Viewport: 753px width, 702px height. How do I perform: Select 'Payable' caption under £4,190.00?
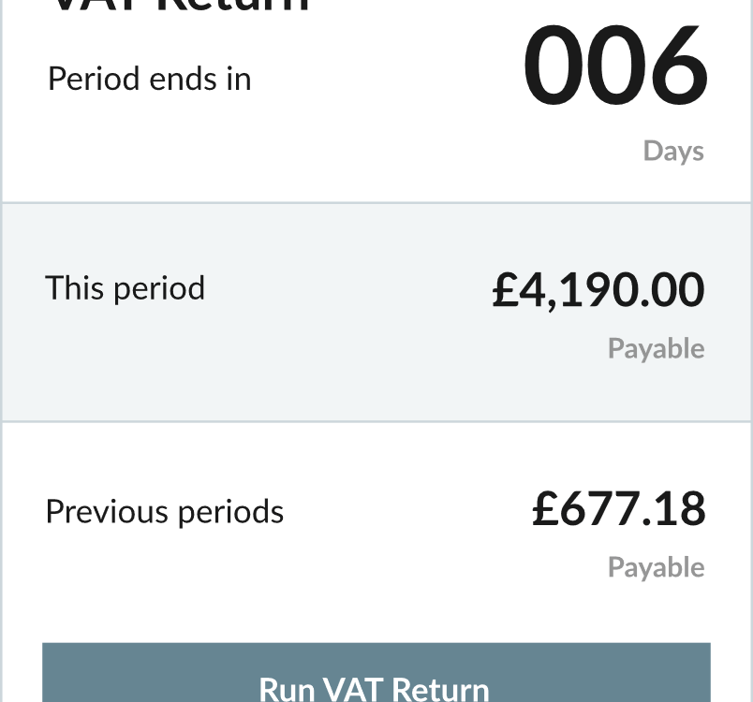tap(656, 349)
